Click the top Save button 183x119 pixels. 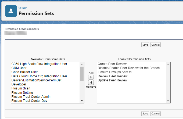(x=145, y=45)
